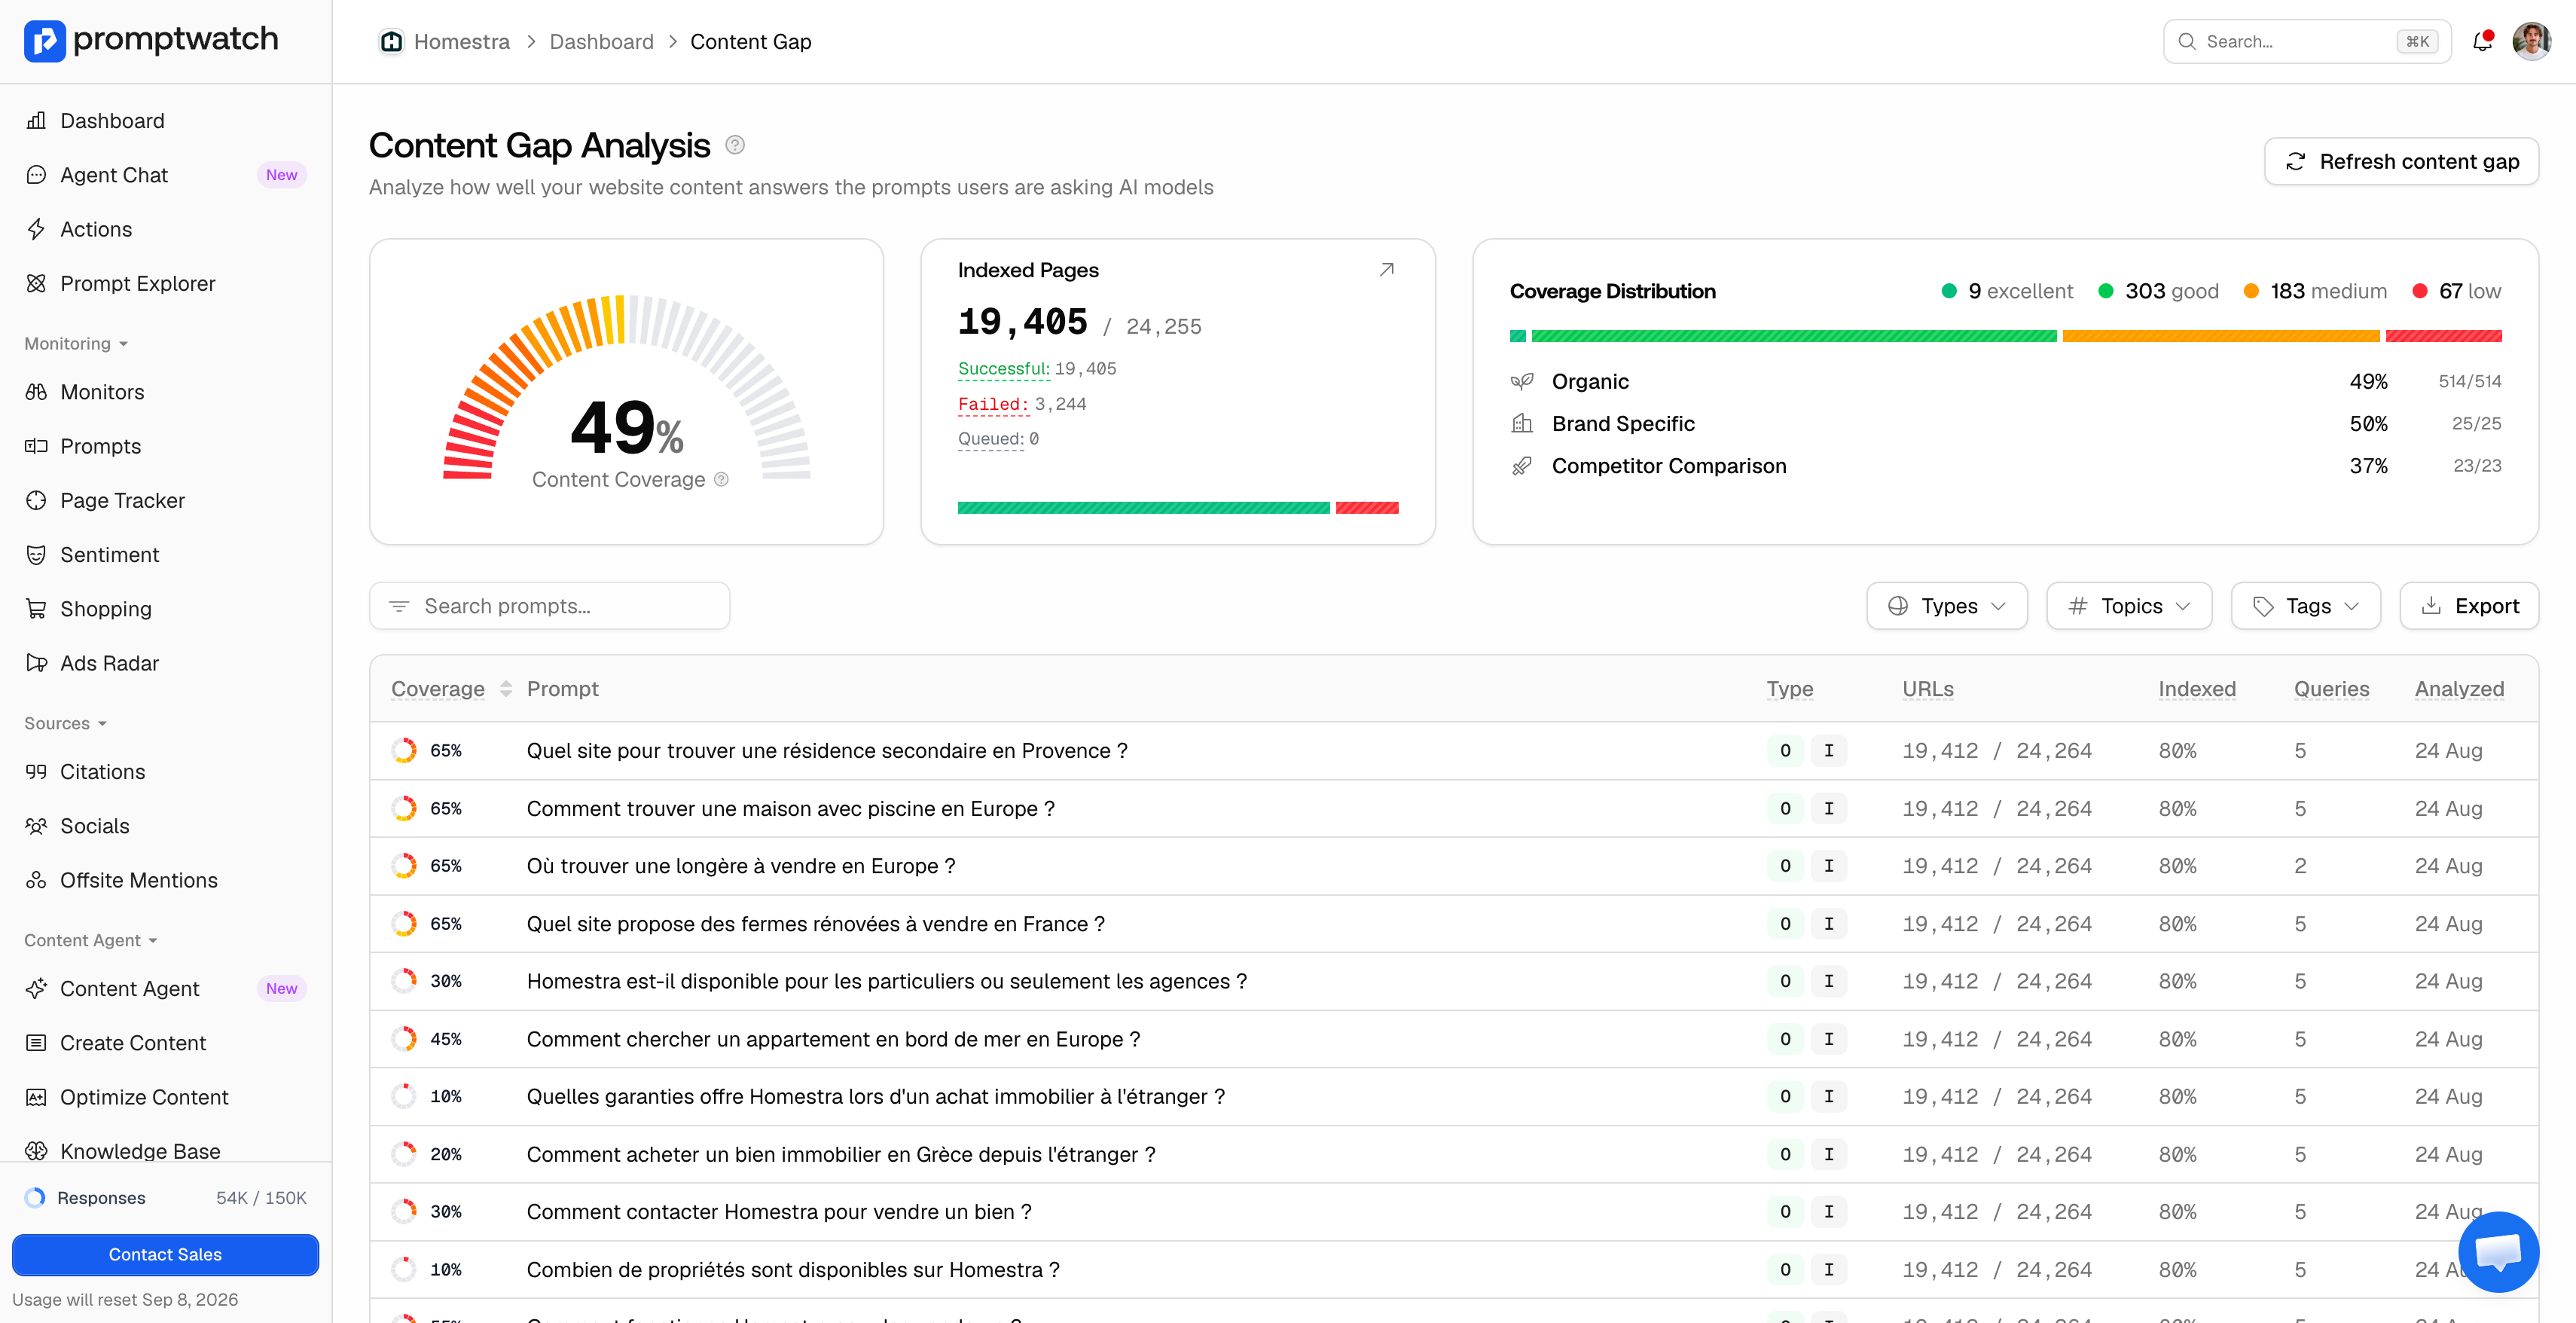Click the Brand Specific building icon
Screen dimensions: 2576x1323
click(1522, 423)
